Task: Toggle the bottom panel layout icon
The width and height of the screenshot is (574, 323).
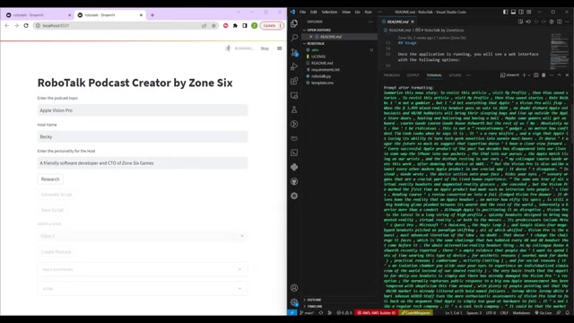Action: (x=513, y=12)
